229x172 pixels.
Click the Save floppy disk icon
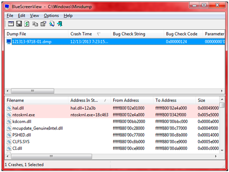pos(19,24)
